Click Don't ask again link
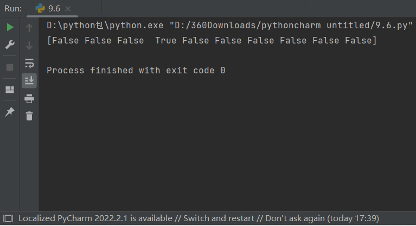 pyautogui.click(x=295, y=218)
